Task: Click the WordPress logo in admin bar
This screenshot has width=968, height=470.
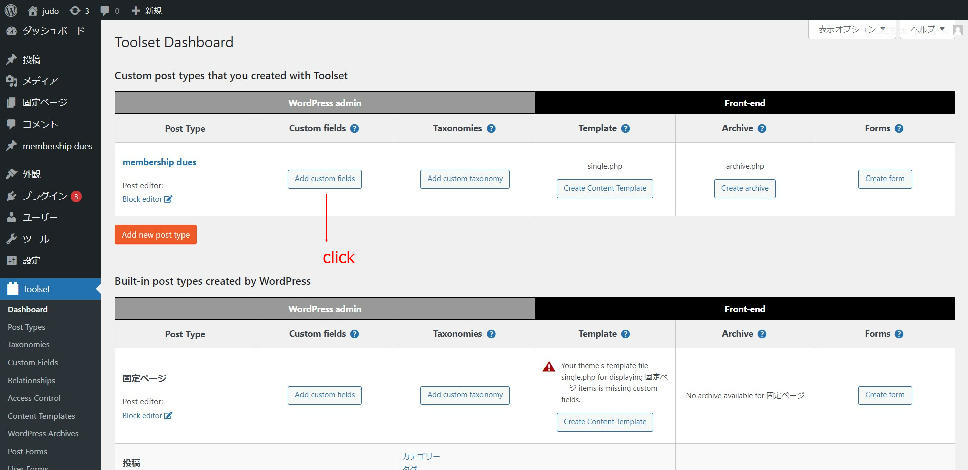Action: (x=11, y=10)
